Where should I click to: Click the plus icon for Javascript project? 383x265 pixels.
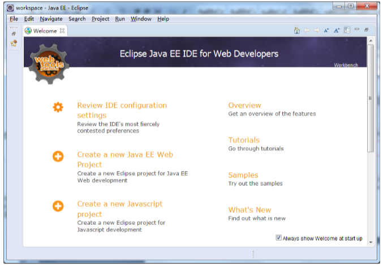pyautogui.click(x=58, y=206)
